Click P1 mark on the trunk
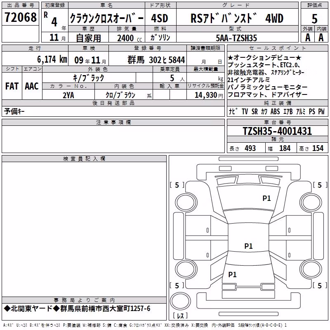This screenshot has height=330, width=330. pos(232,274)
